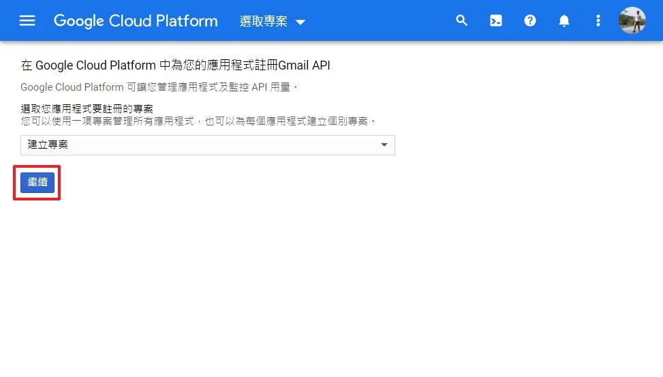
Task: Click the blue 繼續 button
Action: click(37, 183)
